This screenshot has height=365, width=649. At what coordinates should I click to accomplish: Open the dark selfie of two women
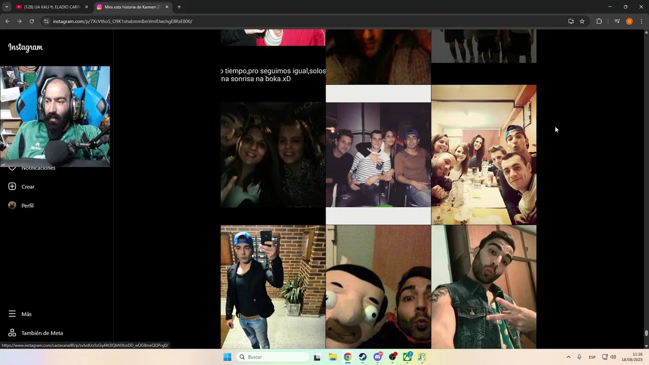point(273,155)
